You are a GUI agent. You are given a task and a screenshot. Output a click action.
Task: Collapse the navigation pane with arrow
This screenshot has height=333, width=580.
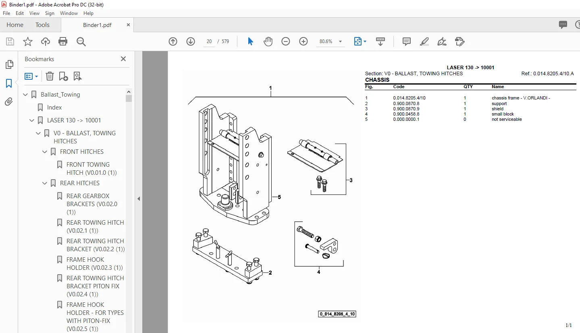[139, 199]
